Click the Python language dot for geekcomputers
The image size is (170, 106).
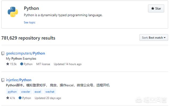click(22, 64)
